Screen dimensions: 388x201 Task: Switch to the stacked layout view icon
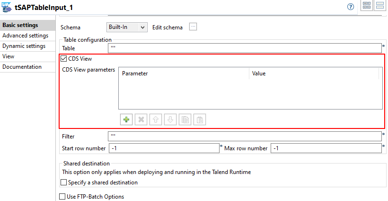tap(379, 6)
